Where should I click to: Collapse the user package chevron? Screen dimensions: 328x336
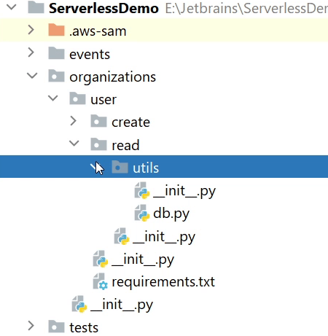pos(53,98)
